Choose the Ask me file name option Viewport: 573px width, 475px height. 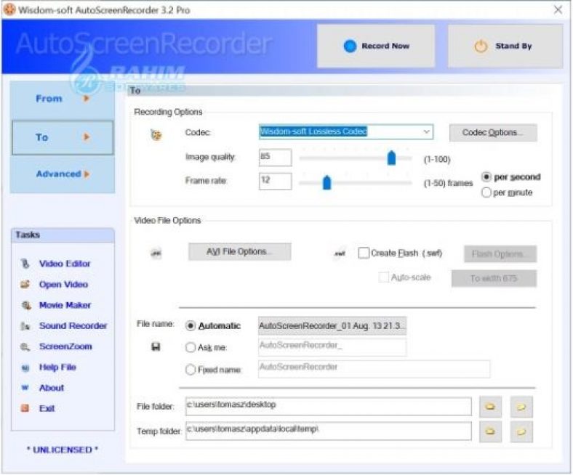191,347
